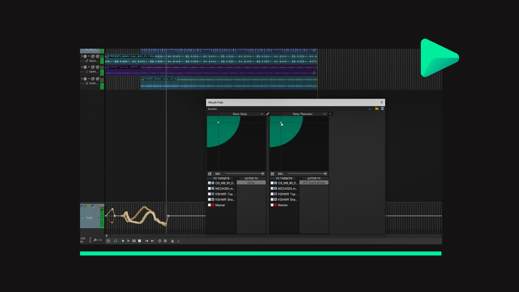Screen dimensions: 519x292
Task: Click the curve icon left of Delay-Resonator MIX
Action: pos(272,174)
